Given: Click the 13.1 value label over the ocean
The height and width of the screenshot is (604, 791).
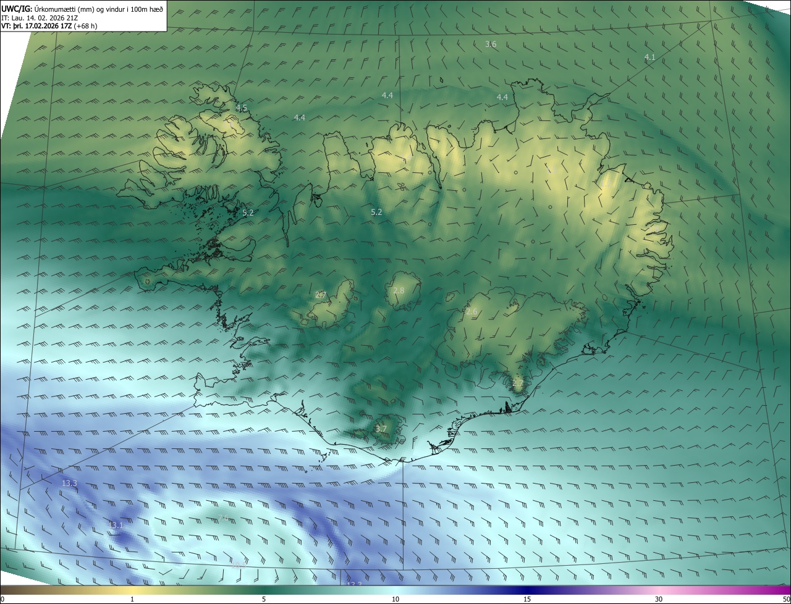Looking at the screenshot, I should pyautogui.click(x=116, y=525).
